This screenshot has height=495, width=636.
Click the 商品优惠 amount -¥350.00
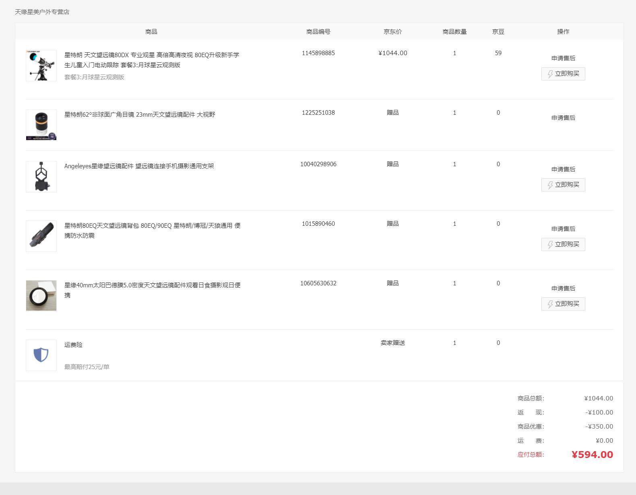click(x=599, y=427)
